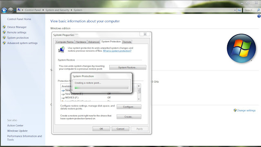Click the Back navigation arrow
The image size is (261, 147).
coord(4,10)
